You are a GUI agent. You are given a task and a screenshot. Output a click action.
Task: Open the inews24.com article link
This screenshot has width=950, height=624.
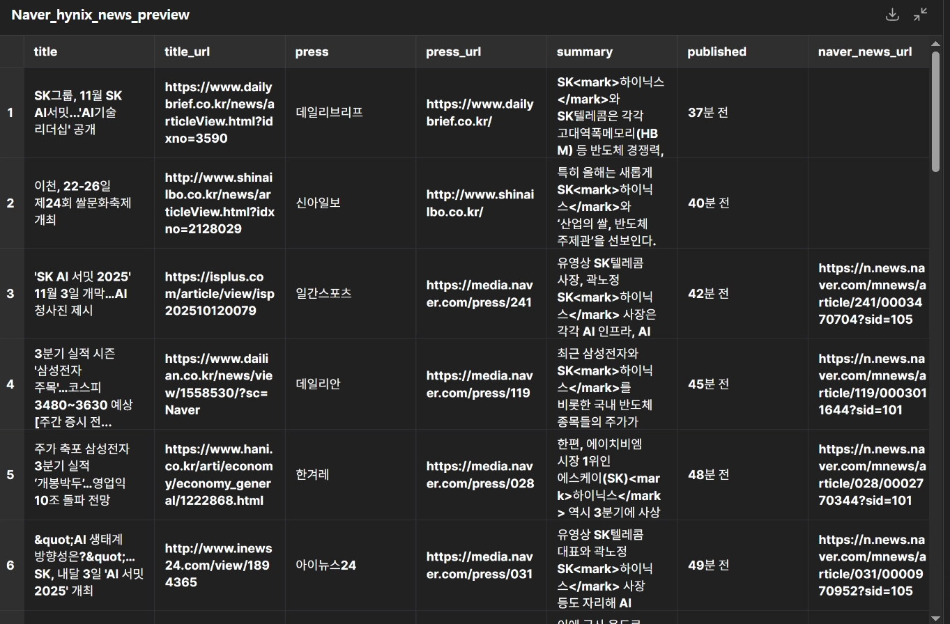[x=219, y=565]
